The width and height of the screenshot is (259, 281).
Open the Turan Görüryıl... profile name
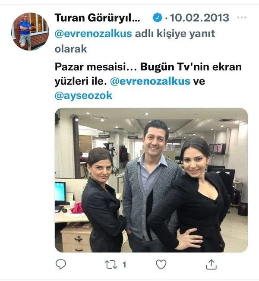(x=97, y=18)
